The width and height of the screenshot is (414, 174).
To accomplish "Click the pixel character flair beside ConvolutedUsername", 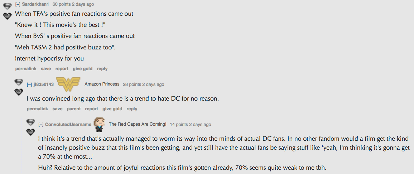I will tap(99, 124).
